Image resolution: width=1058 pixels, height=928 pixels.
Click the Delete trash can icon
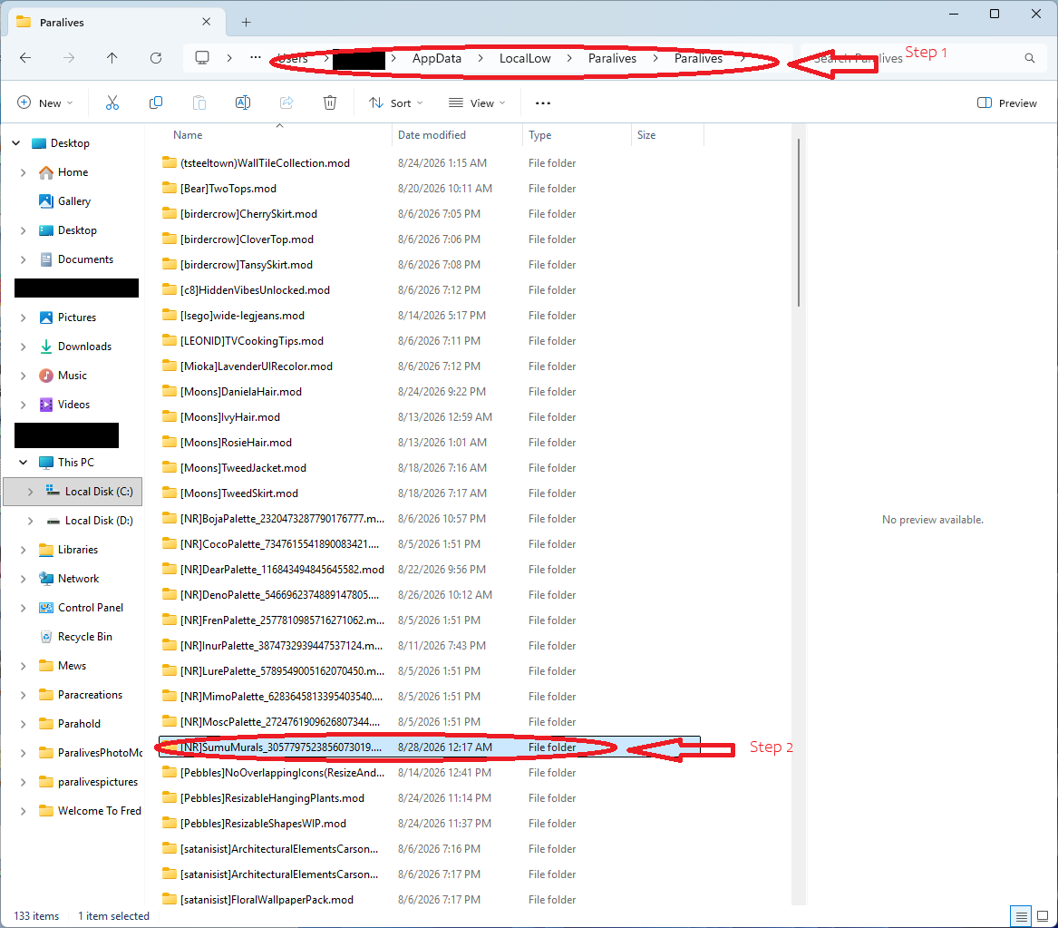coord(330,103)
